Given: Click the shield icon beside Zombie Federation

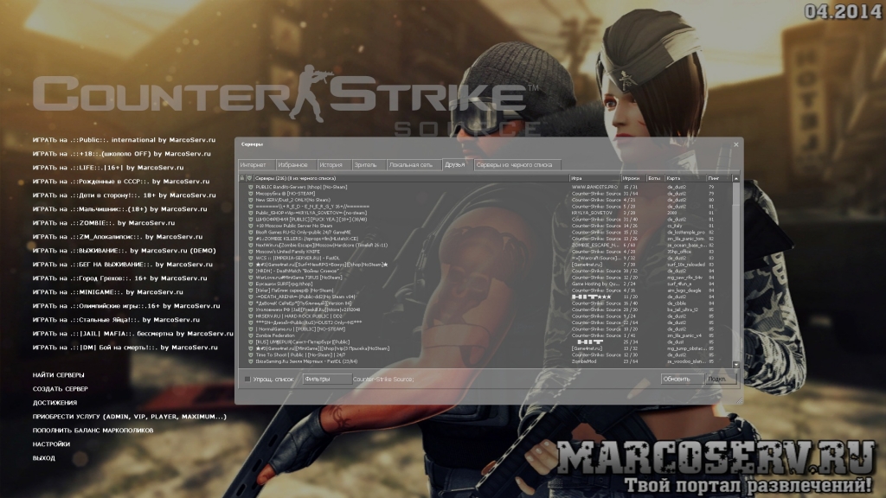Looking at the screenshot, I should [x=250, y=334].
